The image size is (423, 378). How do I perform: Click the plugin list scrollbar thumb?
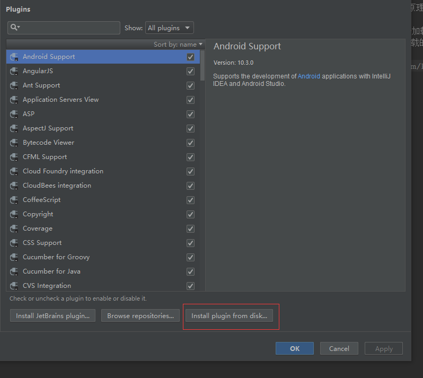[x=202, y=65]
